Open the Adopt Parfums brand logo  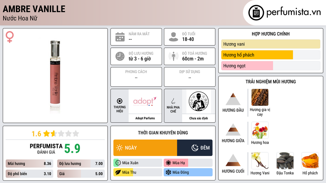(x=145, y=101)
